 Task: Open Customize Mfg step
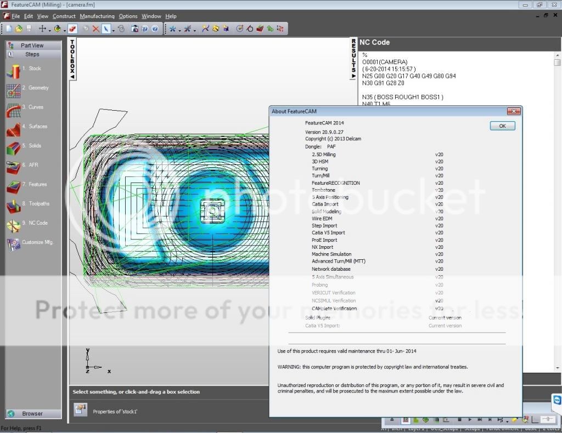30,245
